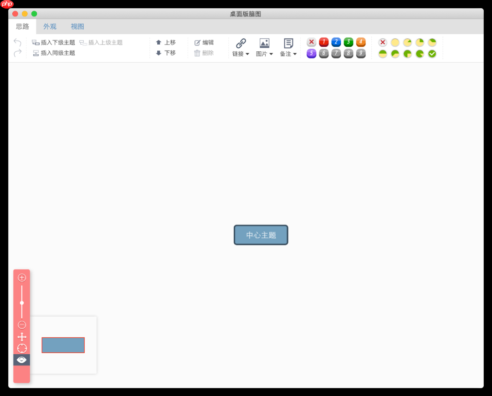Set progress to half pie
Viewport: 492px width, 396px height.
pos(383,54)
